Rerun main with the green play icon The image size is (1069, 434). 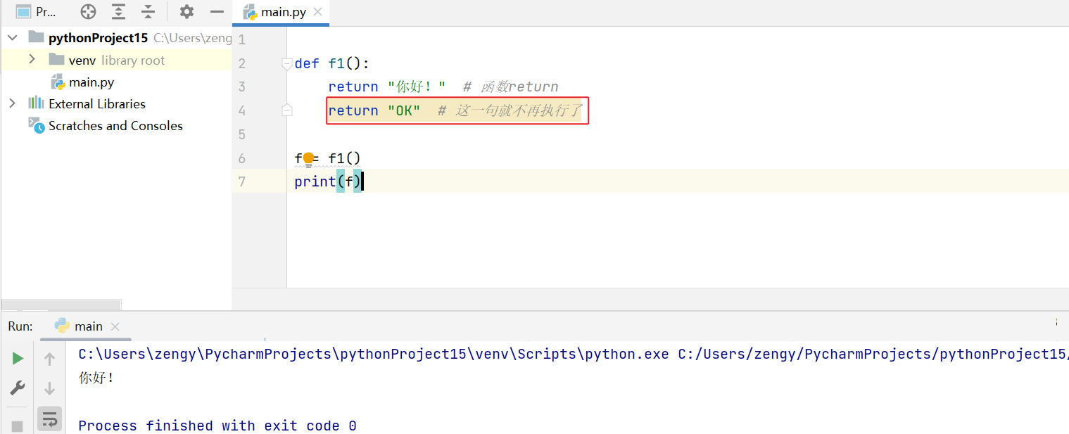click(18, 359)
